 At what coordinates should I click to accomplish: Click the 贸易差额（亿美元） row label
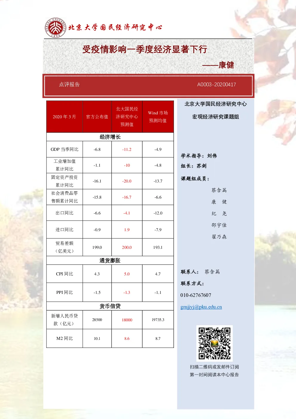click(64, 247)
